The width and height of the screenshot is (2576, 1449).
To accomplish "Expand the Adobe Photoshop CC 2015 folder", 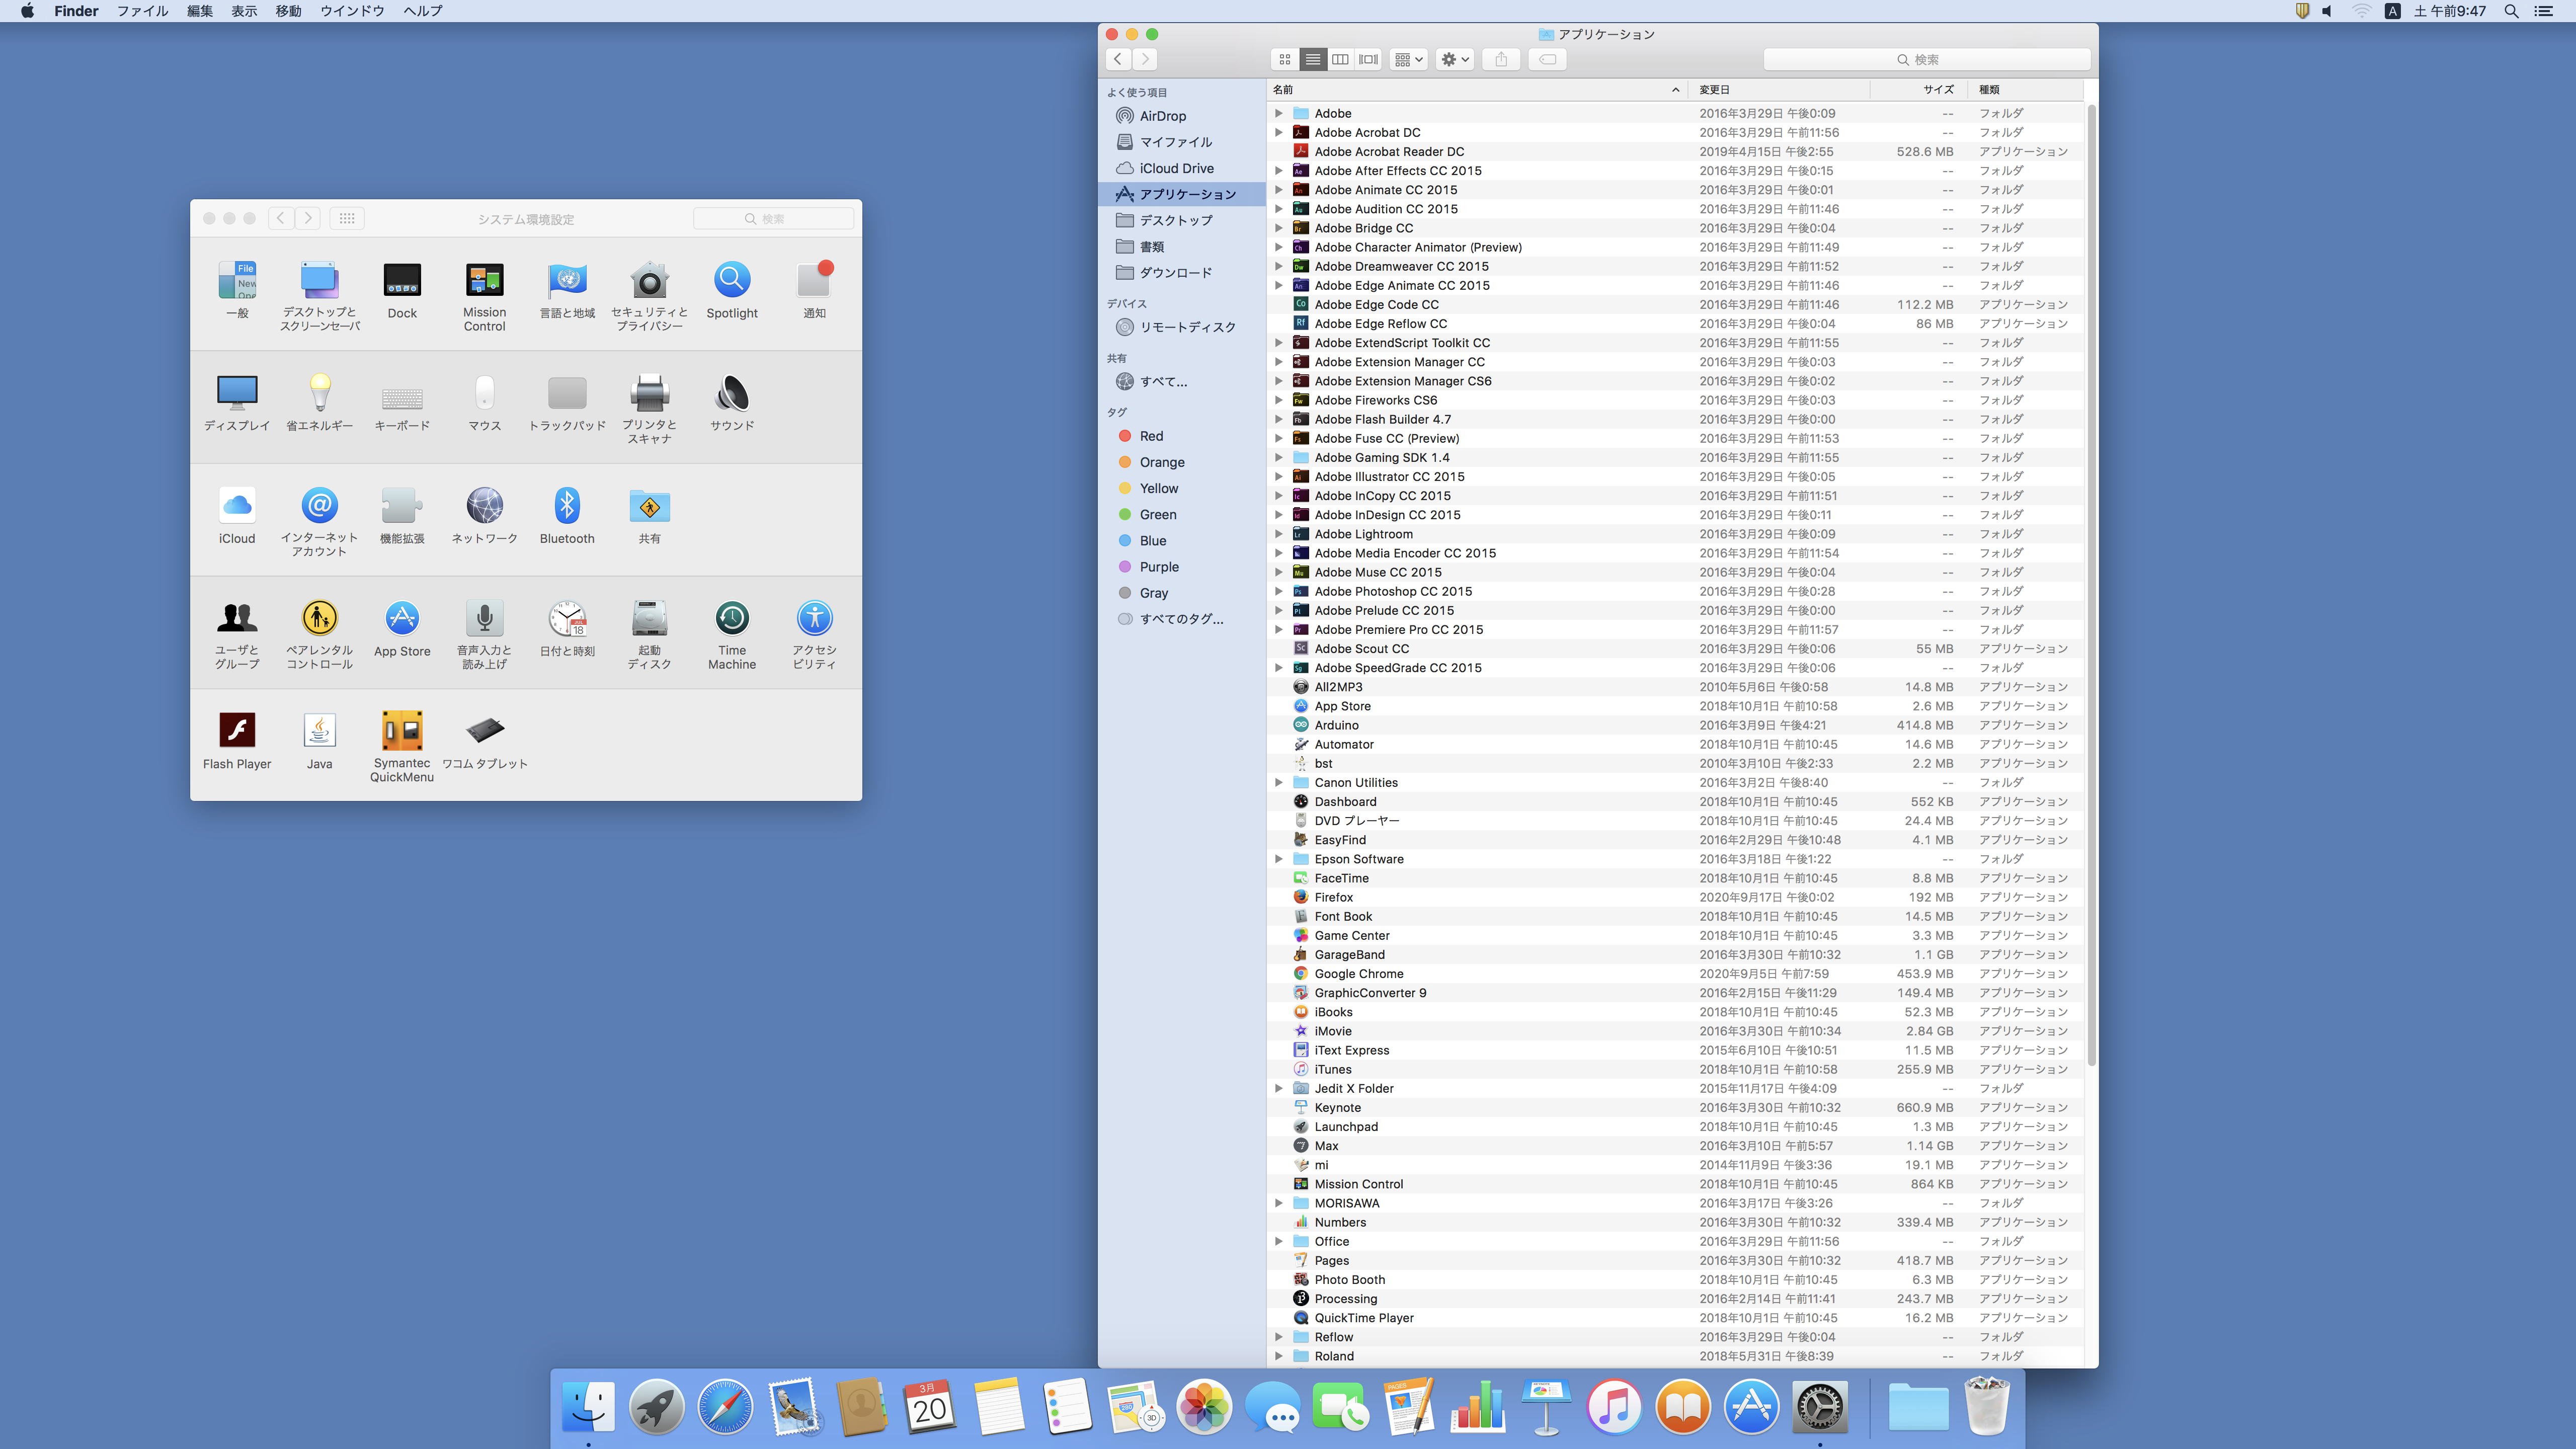I will (x=1278, y=591).
